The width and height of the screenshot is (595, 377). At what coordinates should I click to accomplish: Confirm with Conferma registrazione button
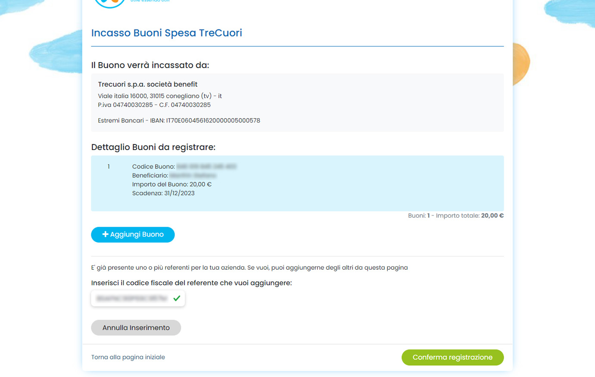coord(452,357)
